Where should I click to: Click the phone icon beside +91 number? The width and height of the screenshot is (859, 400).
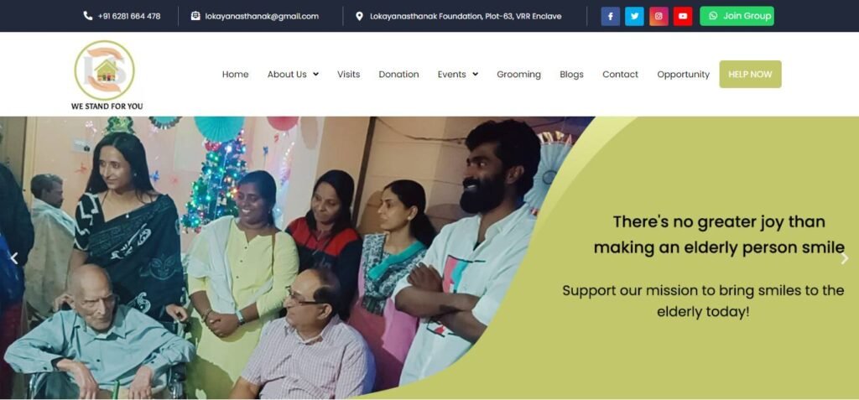click(x=87, y=16)
